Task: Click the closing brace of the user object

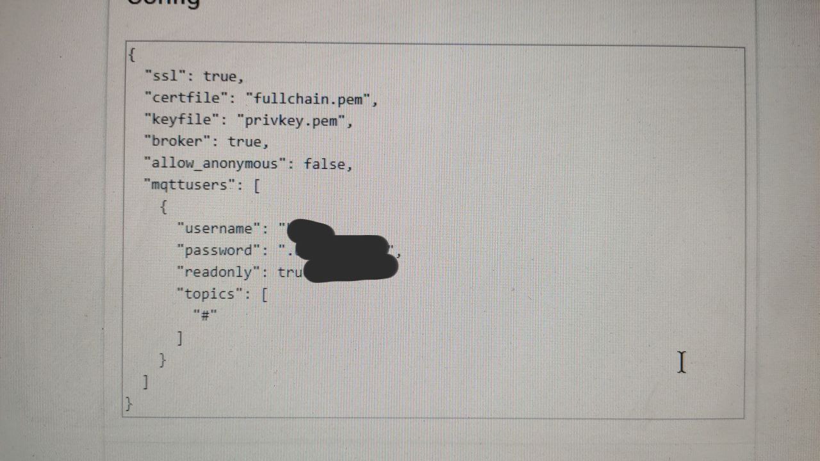Action: (x=163, y=360)
